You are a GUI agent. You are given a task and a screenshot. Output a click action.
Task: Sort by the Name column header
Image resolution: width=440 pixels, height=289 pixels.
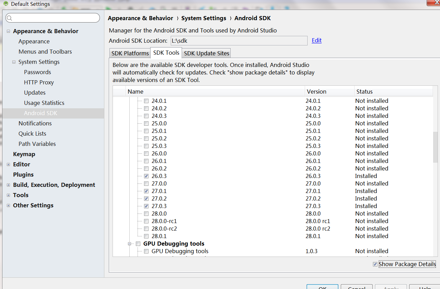click(215, 92)
